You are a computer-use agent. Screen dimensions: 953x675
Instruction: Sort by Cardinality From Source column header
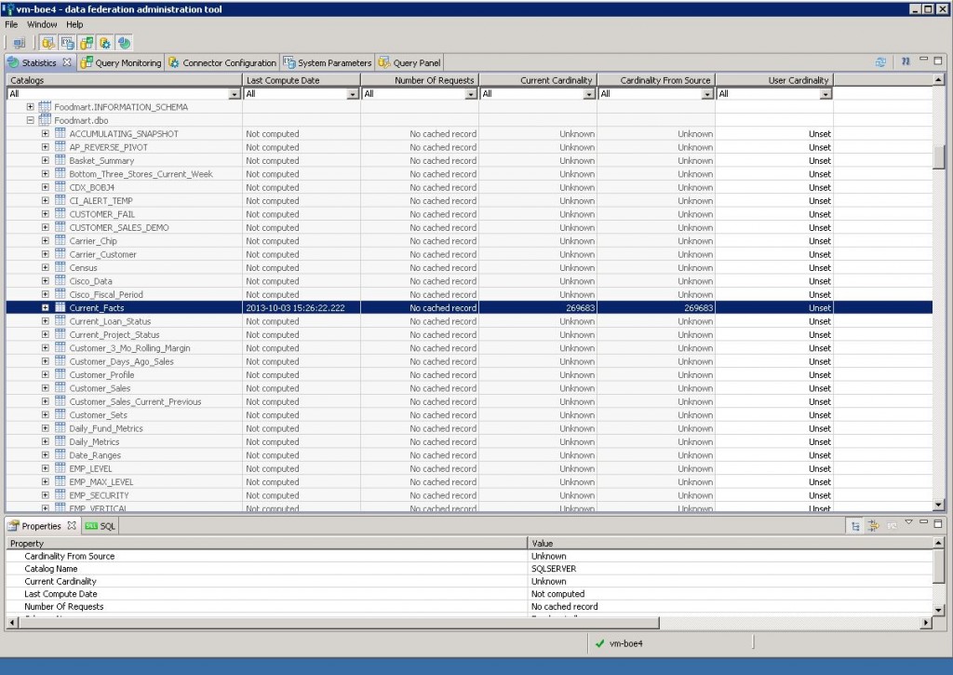click(656, 80)
